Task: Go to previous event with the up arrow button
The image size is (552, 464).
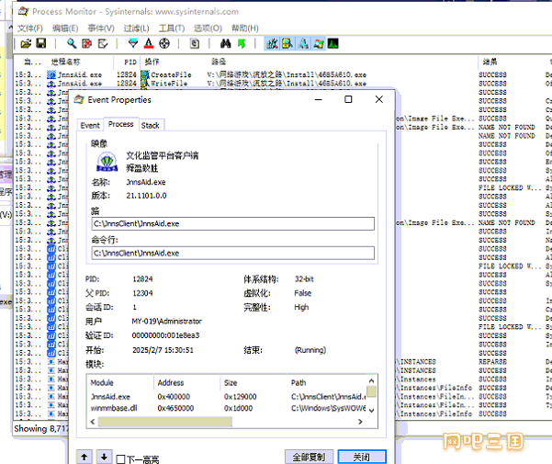Action: (84, 457)
